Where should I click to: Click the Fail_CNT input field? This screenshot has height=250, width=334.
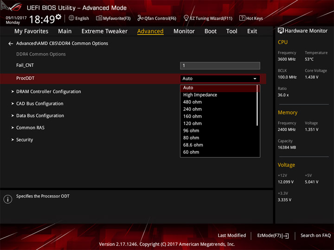(x=220, y=66)
